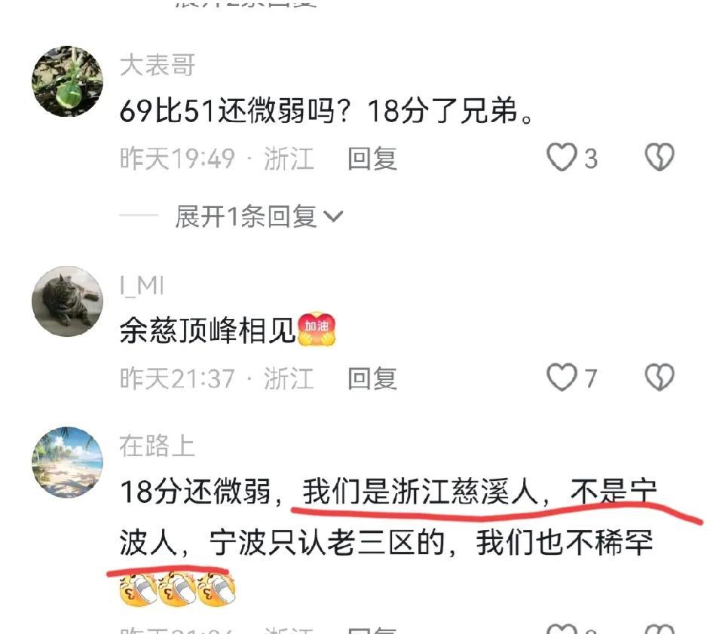The width and height of the screenshot is (713, 634).
Task: Open username 在路上 profile
Action: point(157,446)
